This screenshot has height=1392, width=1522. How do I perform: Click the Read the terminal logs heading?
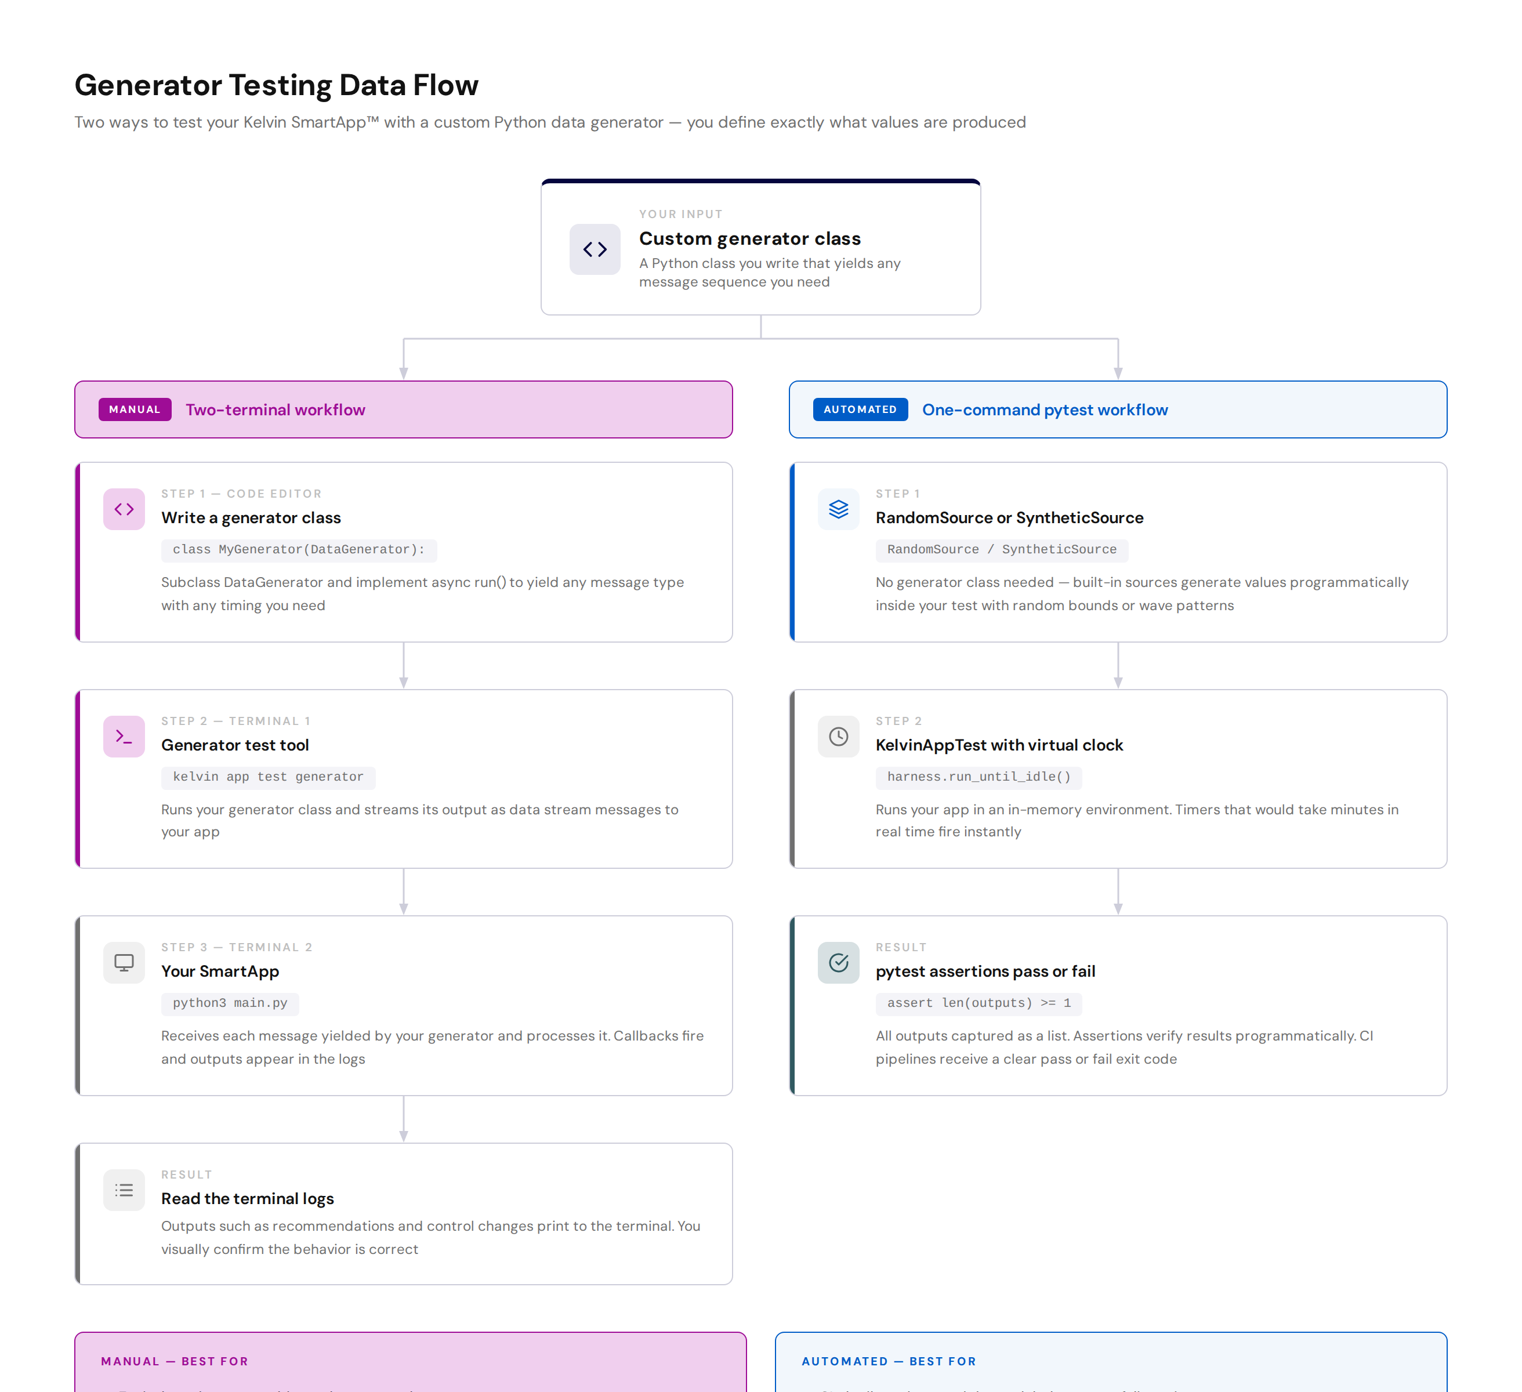click(x=247, y=1199)
